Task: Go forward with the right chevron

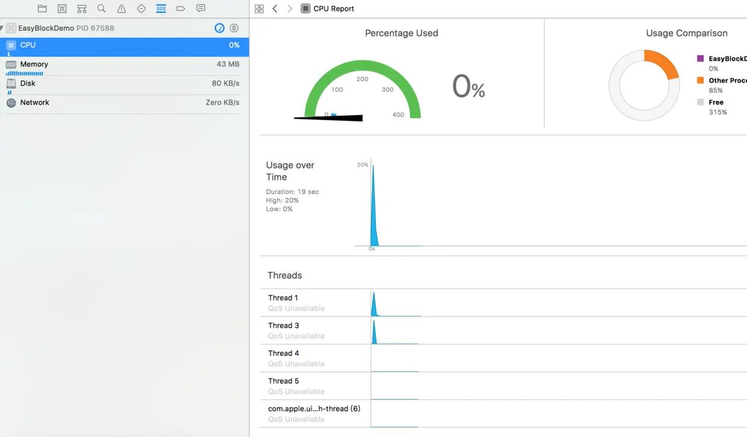Action: pos(290,9)
